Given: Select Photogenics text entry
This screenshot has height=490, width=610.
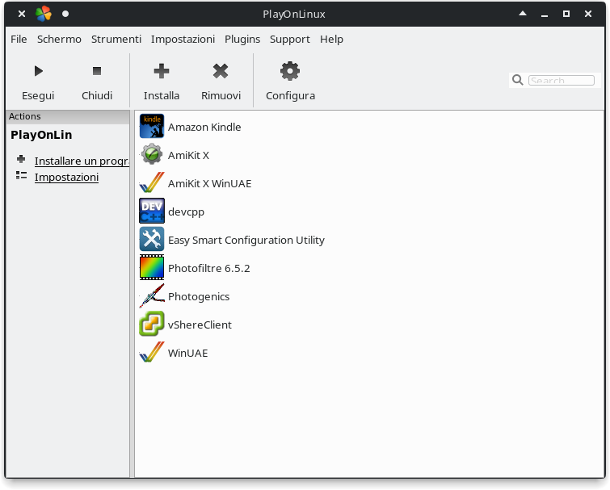Looking at the screenshot, I should (x=199, y=297).
